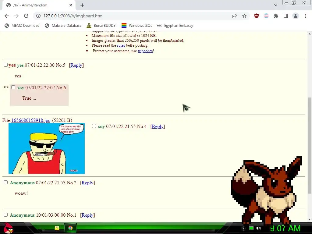Open the rules link
This screenshot has width=312, height=234.
(121, 45)
